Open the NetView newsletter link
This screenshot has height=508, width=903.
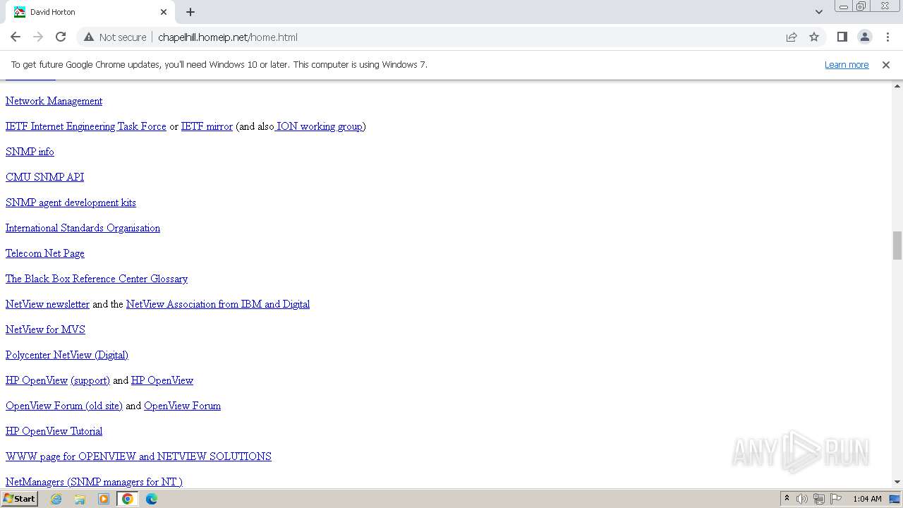[47, 304]
